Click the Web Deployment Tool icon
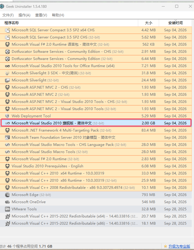 coord(7,116)
